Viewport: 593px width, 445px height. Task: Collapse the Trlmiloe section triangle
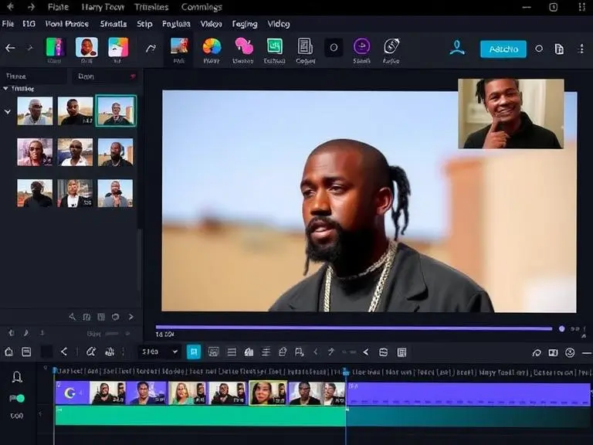[x=5, y=89]
